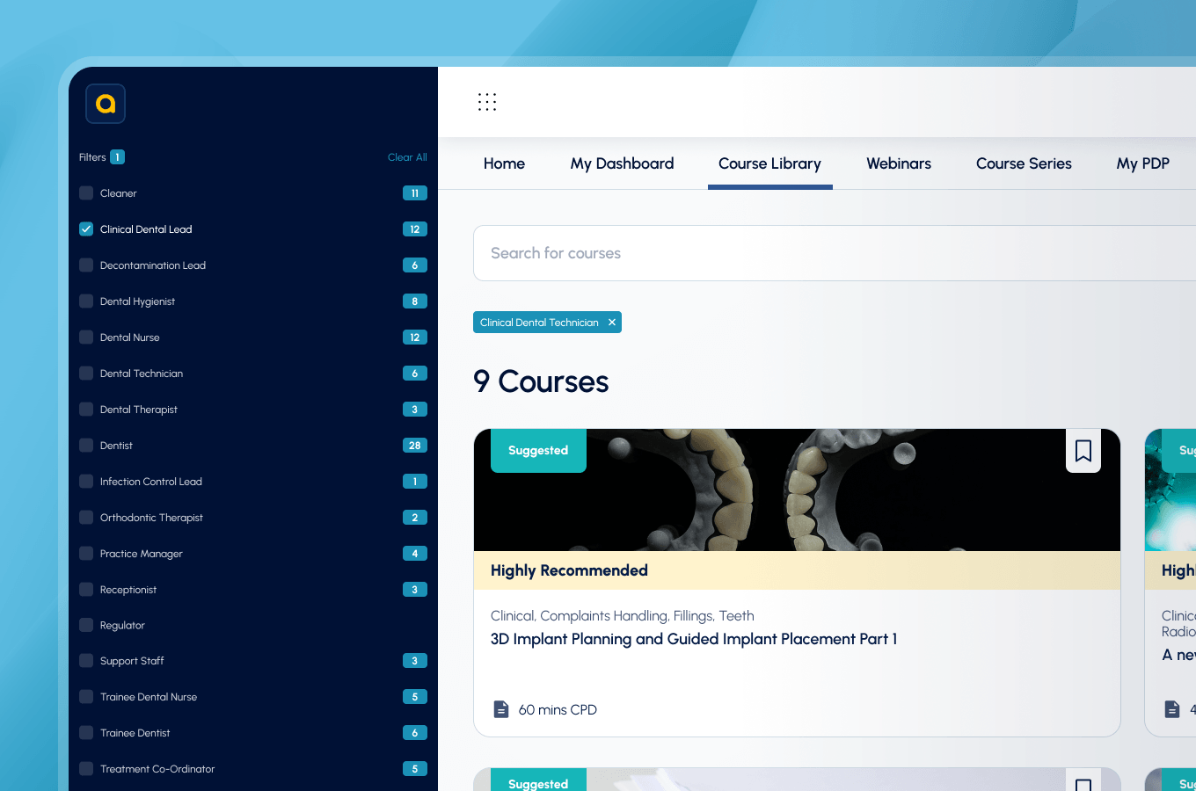This screenshot has height=791, width=1196.
Task: Click the count badge 4 beside Practice Manager
Action: 415,554
